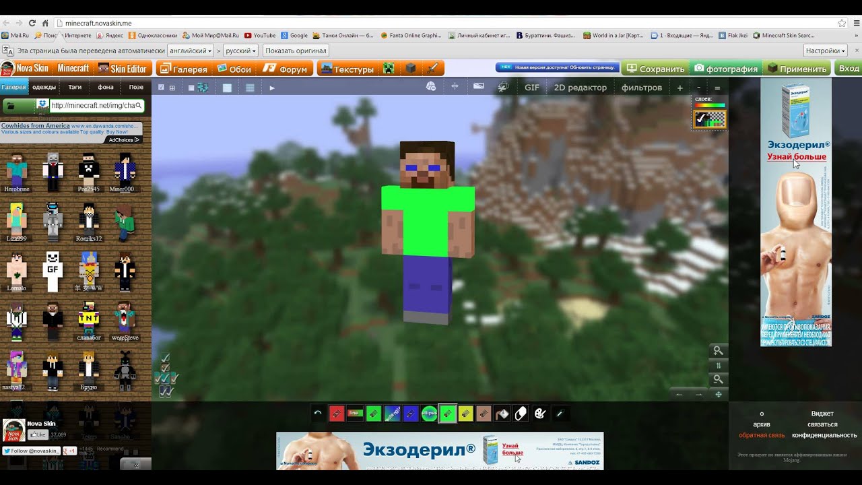The height and width of the screenshot is (485, 862).
Task: Open the Текстуры section
Action: (x=347, y=69)
